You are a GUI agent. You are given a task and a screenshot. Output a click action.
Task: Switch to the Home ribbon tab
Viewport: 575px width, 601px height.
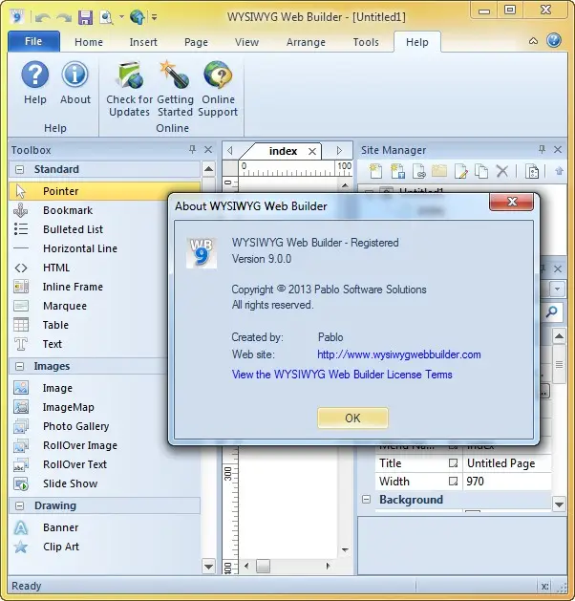pyautogui.click(x=89, y=42)
